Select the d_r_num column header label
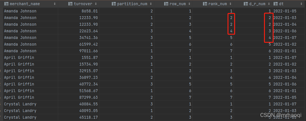Image resolution: width=306 pixels, height=121 pixels. (x=257, y=4)
